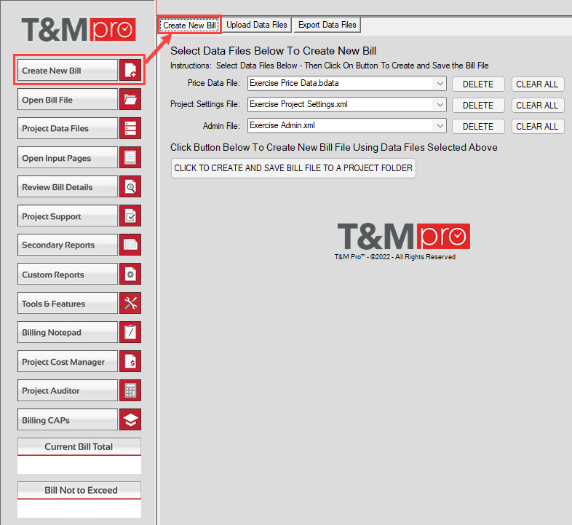This screenshot has height=525, width=572.
Task: Clear all Project Settings files
Action: (537, 105)
